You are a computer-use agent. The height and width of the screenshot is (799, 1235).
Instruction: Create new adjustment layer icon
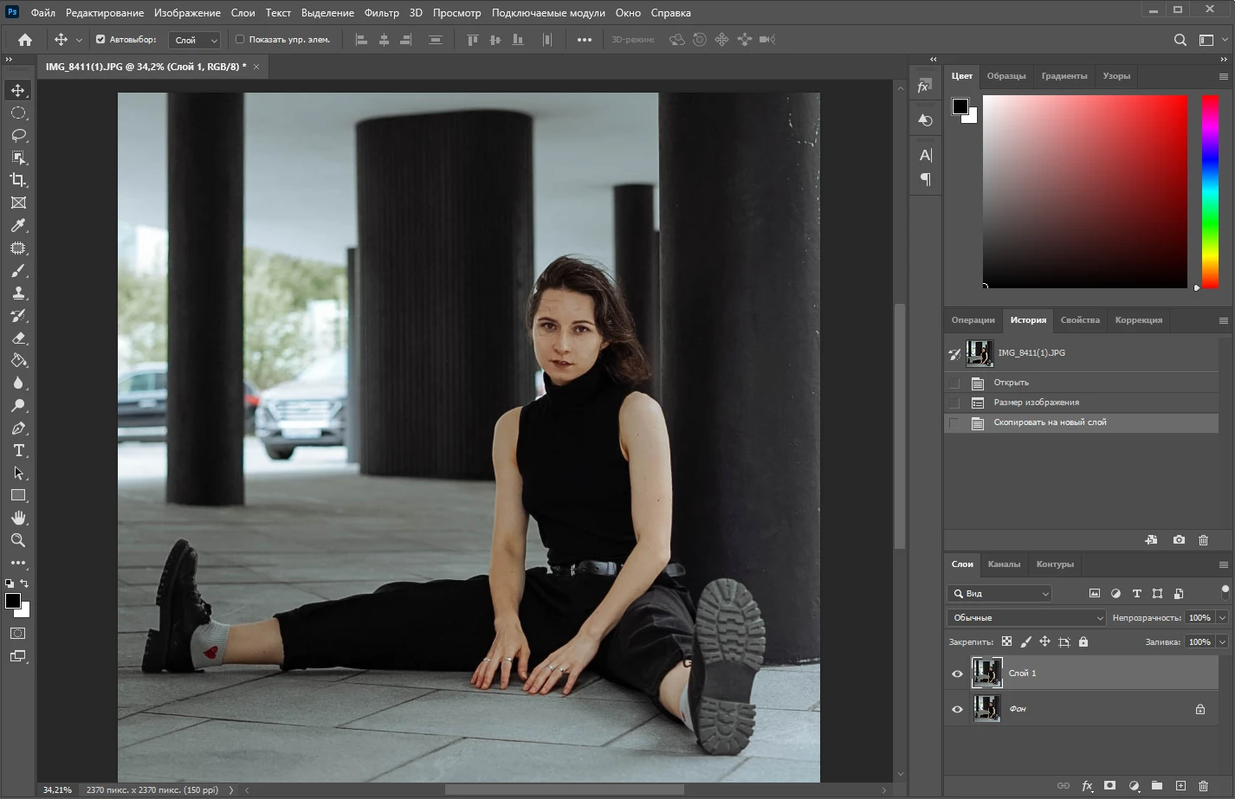click(1133, 785)
